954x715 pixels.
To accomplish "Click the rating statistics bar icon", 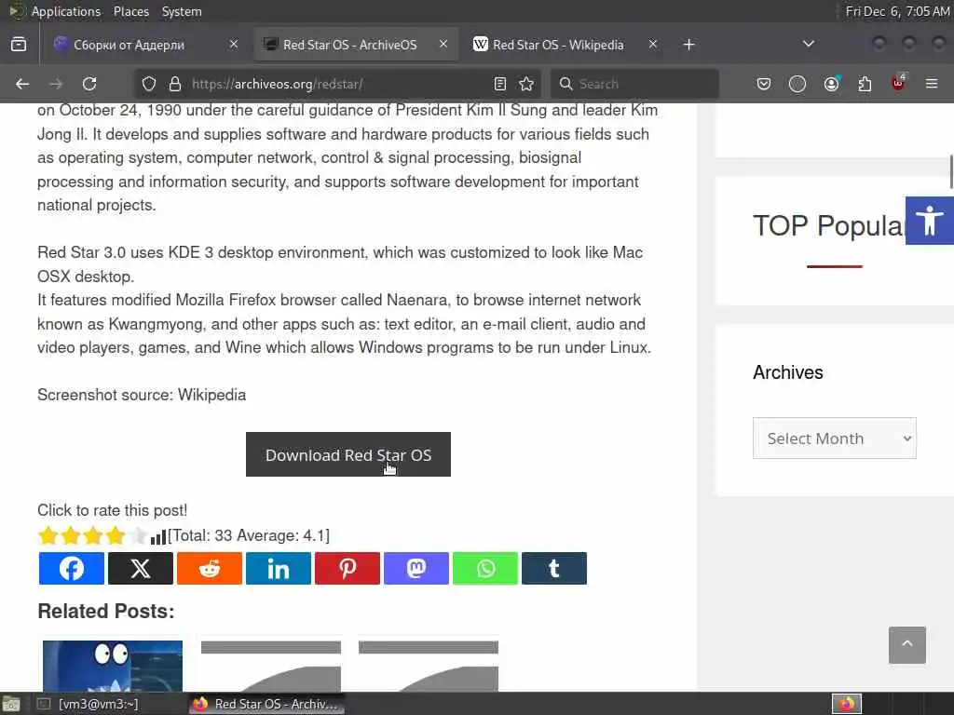I will coord(158,537).
